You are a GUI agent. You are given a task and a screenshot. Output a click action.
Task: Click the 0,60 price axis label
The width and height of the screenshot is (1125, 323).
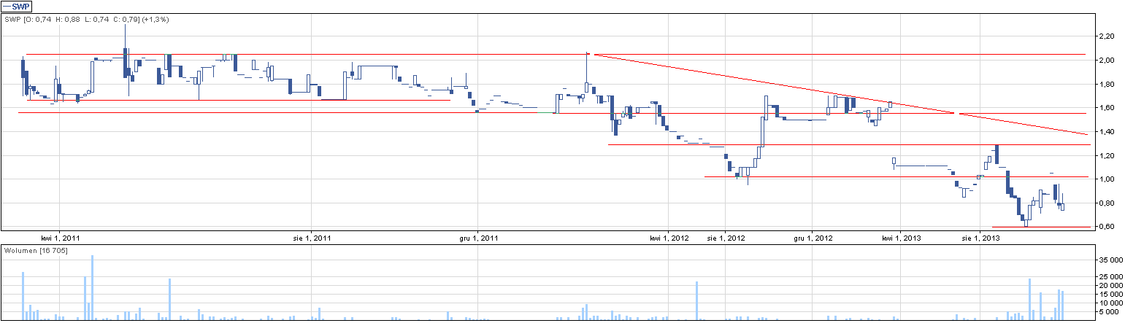1106,227
